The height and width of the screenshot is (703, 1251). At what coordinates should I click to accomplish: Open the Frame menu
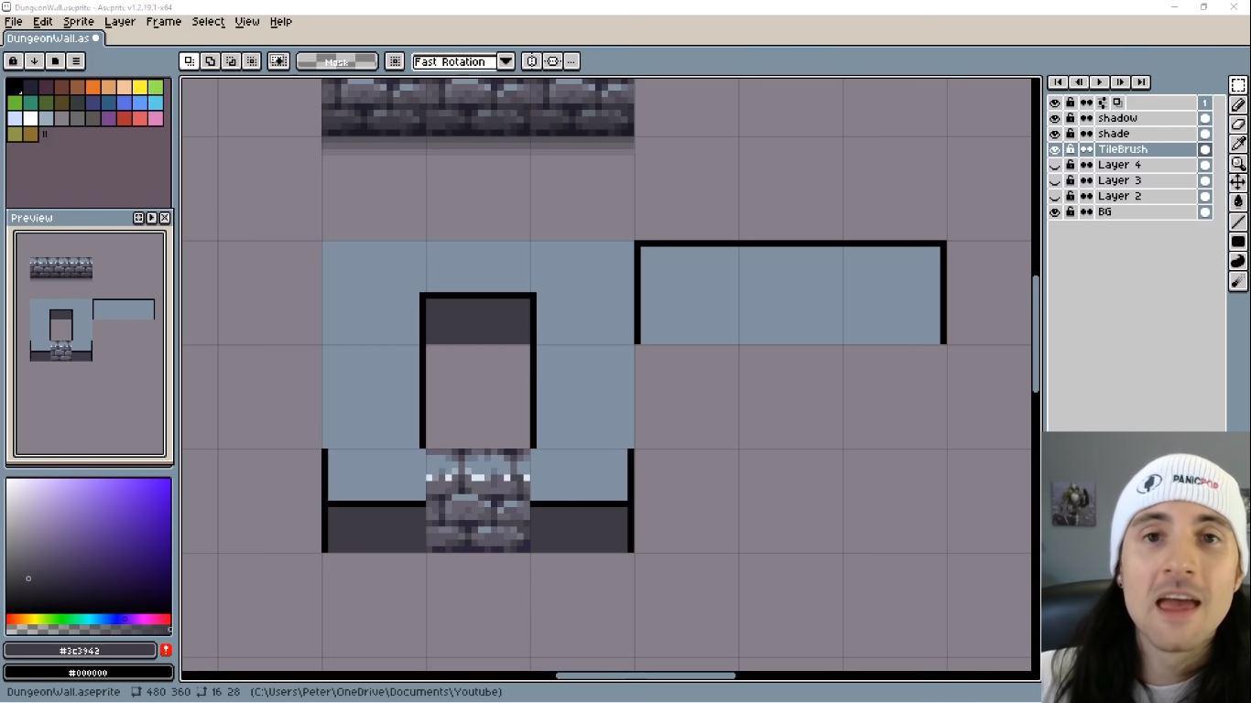tap(164, 21)
